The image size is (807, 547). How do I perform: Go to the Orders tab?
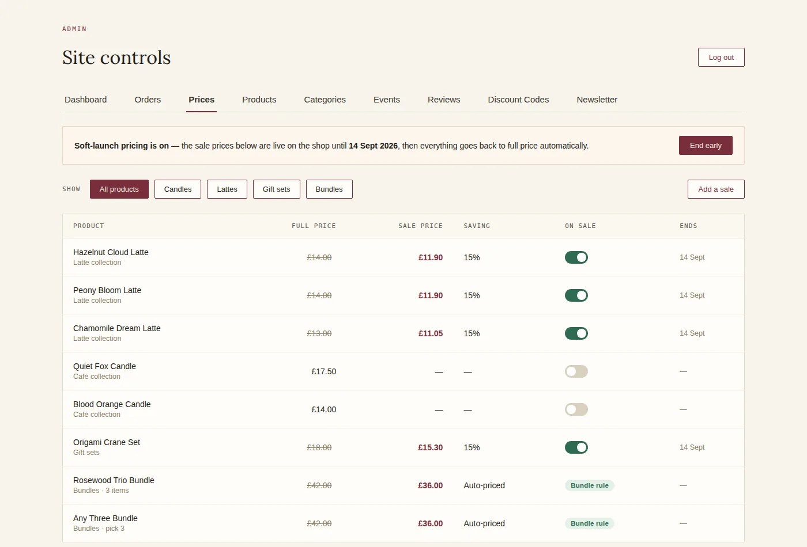tap(148, 100)
